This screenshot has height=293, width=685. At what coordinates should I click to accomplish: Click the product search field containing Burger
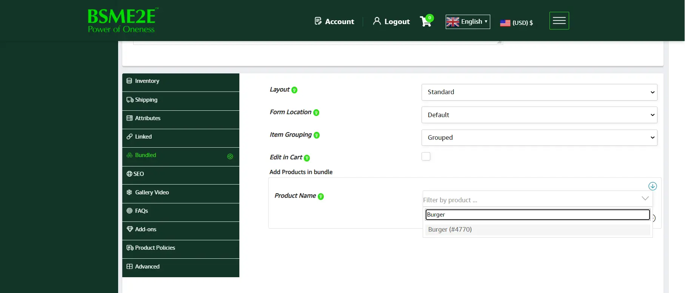point(537,215)
